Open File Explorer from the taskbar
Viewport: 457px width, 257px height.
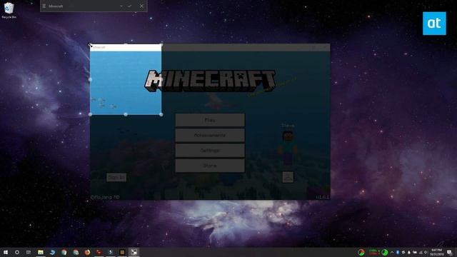tap(41, 252)
